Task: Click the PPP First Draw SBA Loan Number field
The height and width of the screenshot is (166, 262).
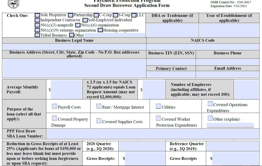Action: coord(152,134)
